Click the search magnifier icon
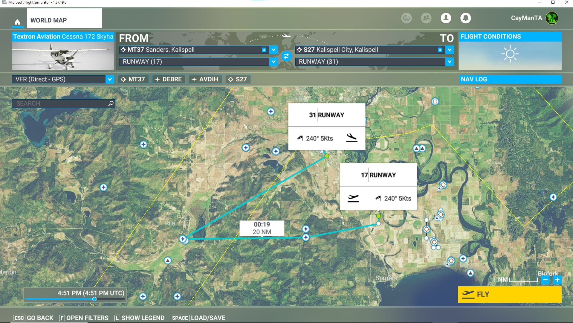This screenshot has height=323, width=573. click(111, 103)
